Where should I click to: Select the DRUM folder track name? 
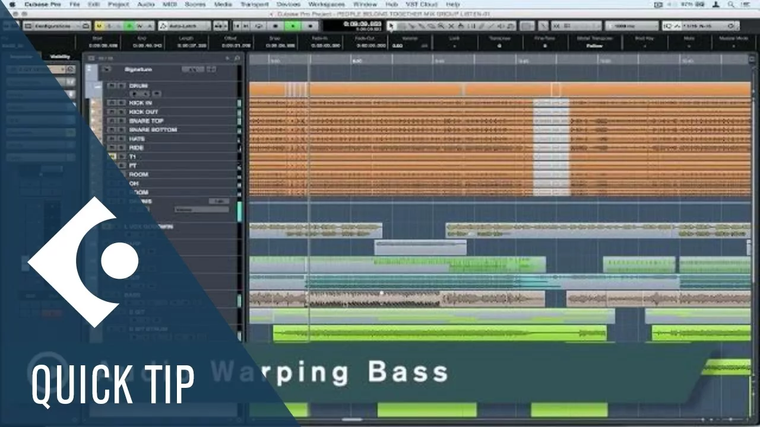[138, 86]
